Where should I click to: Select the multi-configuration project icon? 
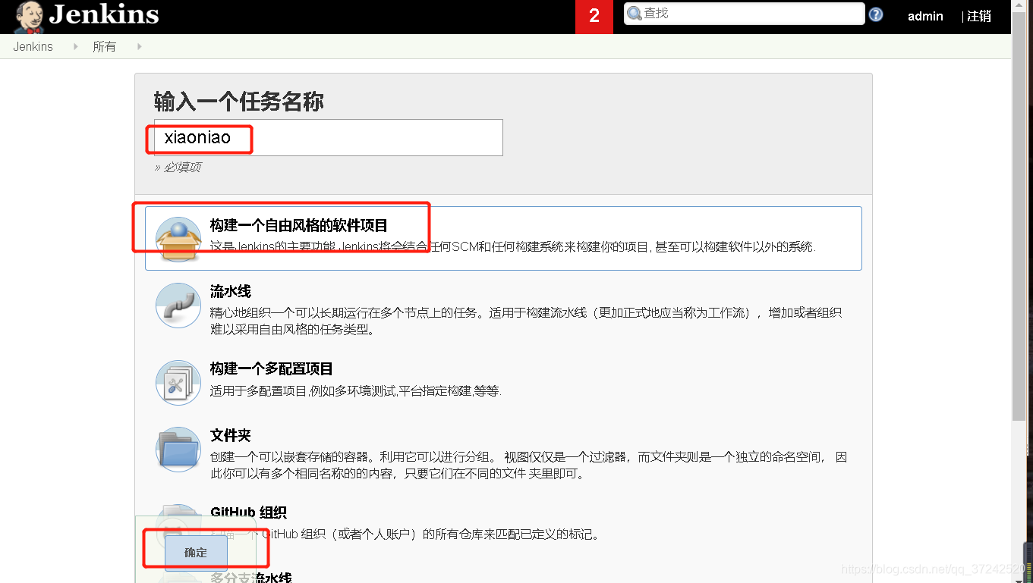click(x=178, y=383)
